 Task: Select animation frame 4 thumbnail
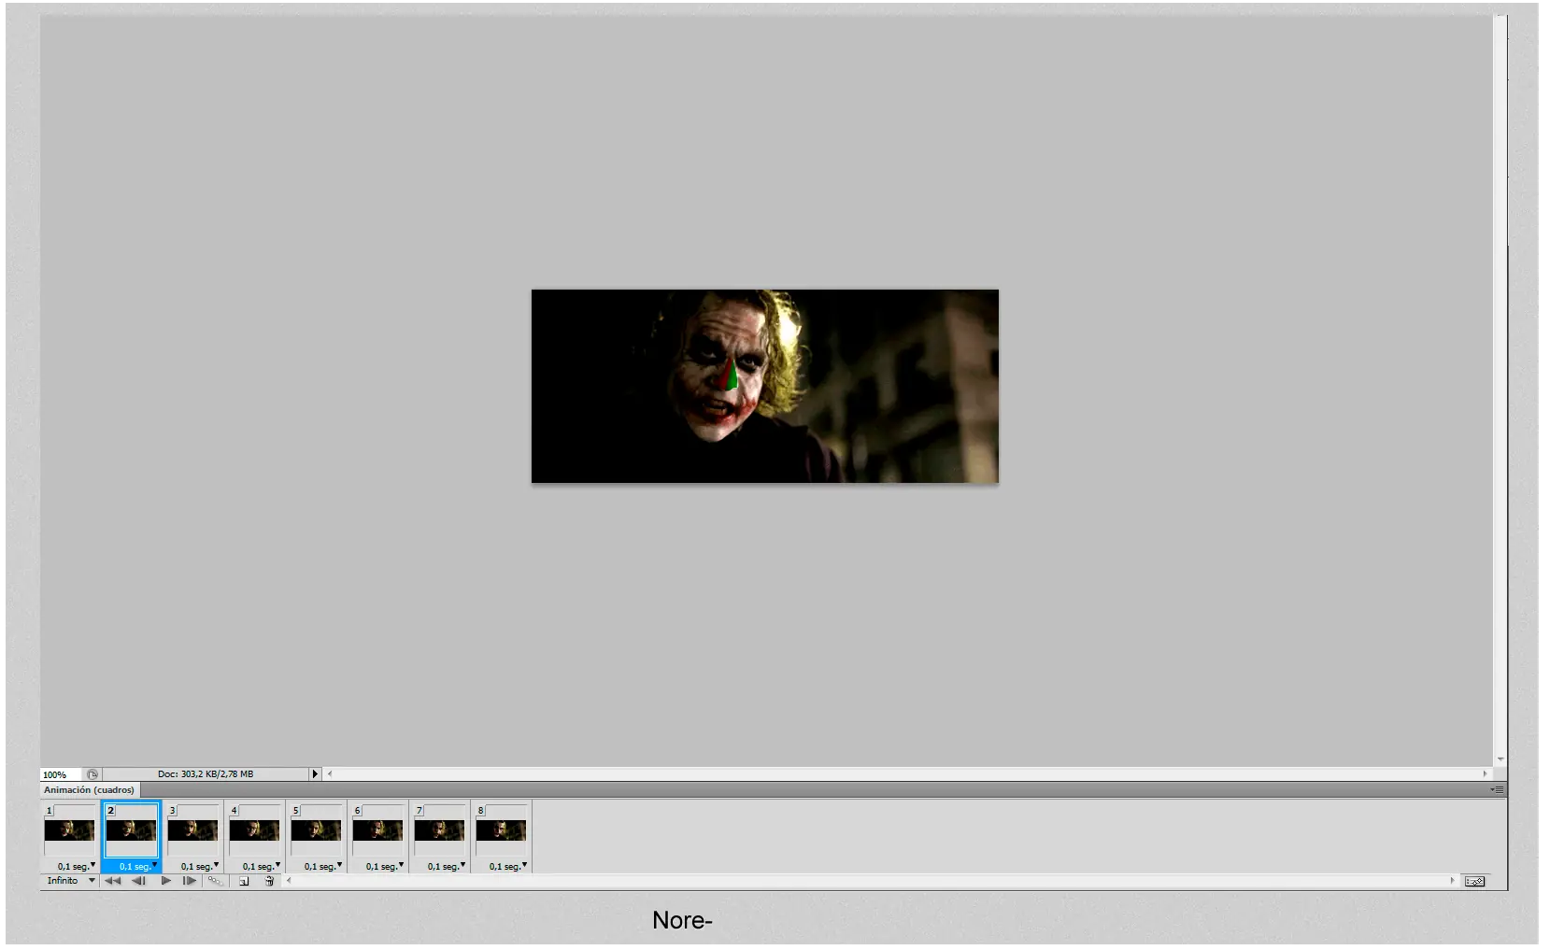point(254,830)
